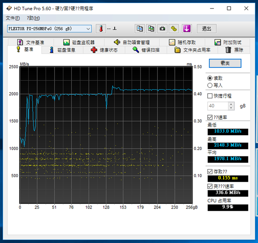The width and height of the screenshot is (258, 243).
Task: Expand the PLEXTOR PX-256M8PeG drive dropdown
Action: 88,29
